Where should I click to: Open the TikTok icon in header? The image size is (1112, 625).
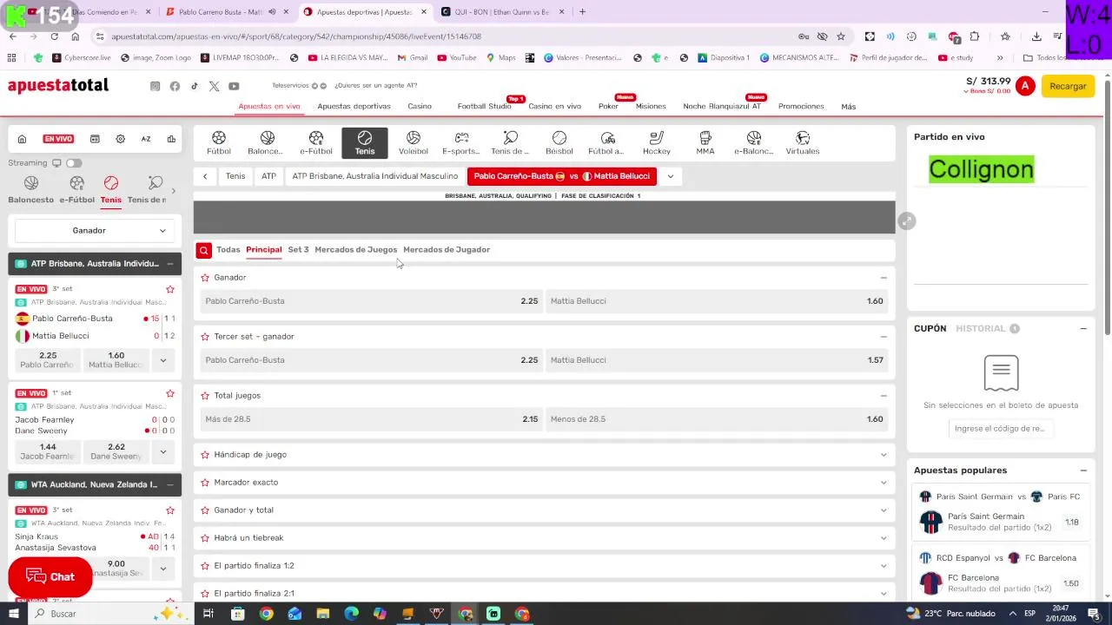point(195,86)
